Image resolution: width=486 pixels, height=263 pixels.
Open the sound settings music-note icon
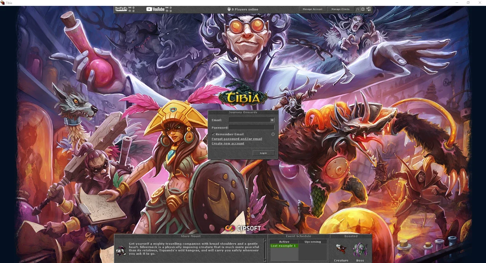point(358,9)
